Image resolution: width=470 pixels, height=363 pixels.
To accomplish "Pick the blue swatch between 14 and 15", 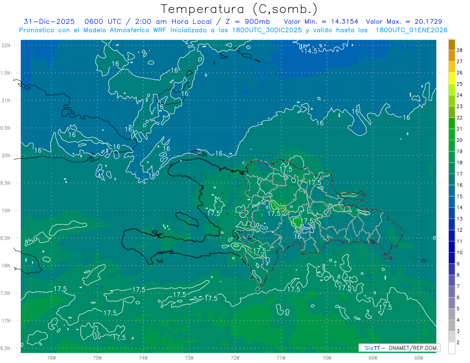I will tap(452, 202).
